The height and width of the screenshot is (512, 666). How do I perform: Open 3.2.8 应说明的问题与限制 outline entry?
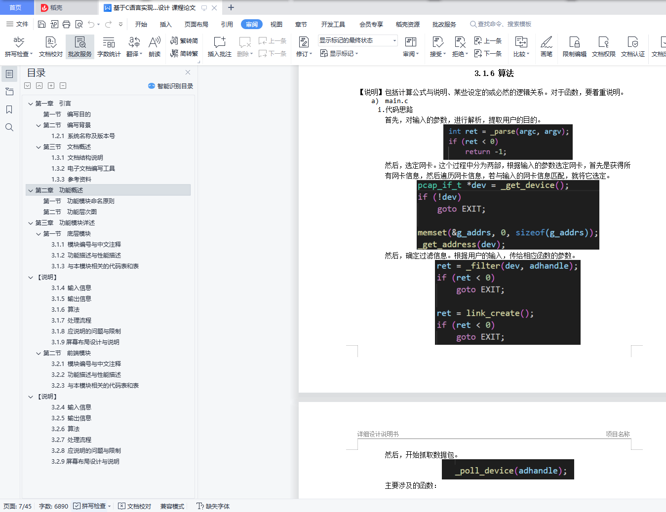point(86,451)
